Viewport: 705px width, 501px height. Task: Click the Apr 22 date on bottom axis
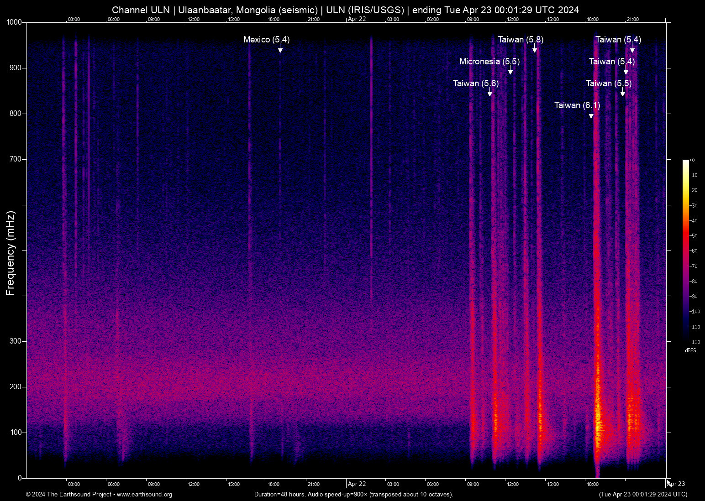357,484
